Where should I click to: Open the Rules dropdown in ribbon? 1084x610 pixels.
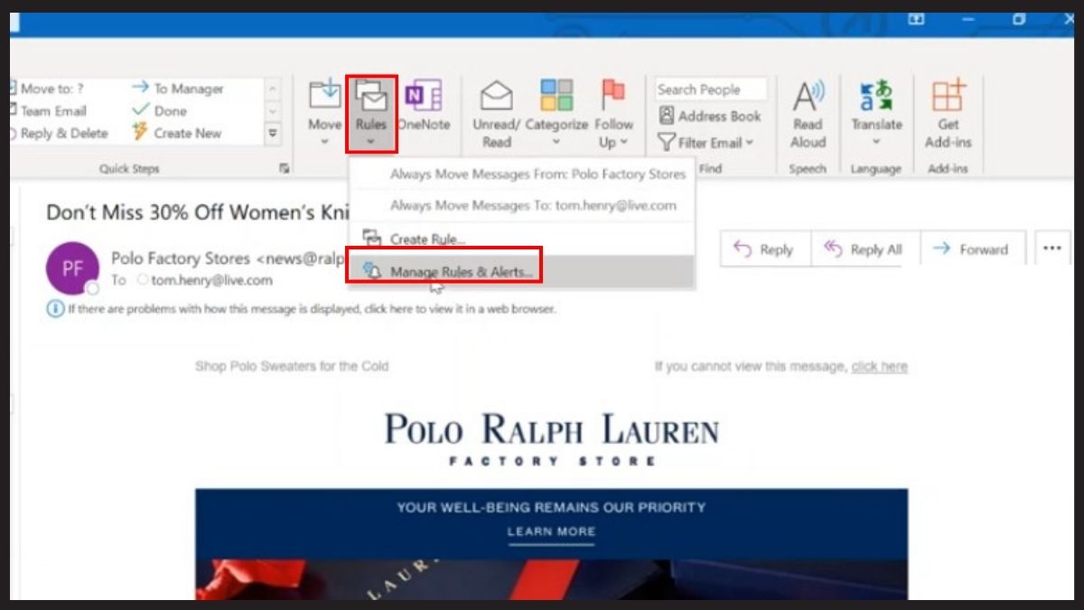pos(370,114)
